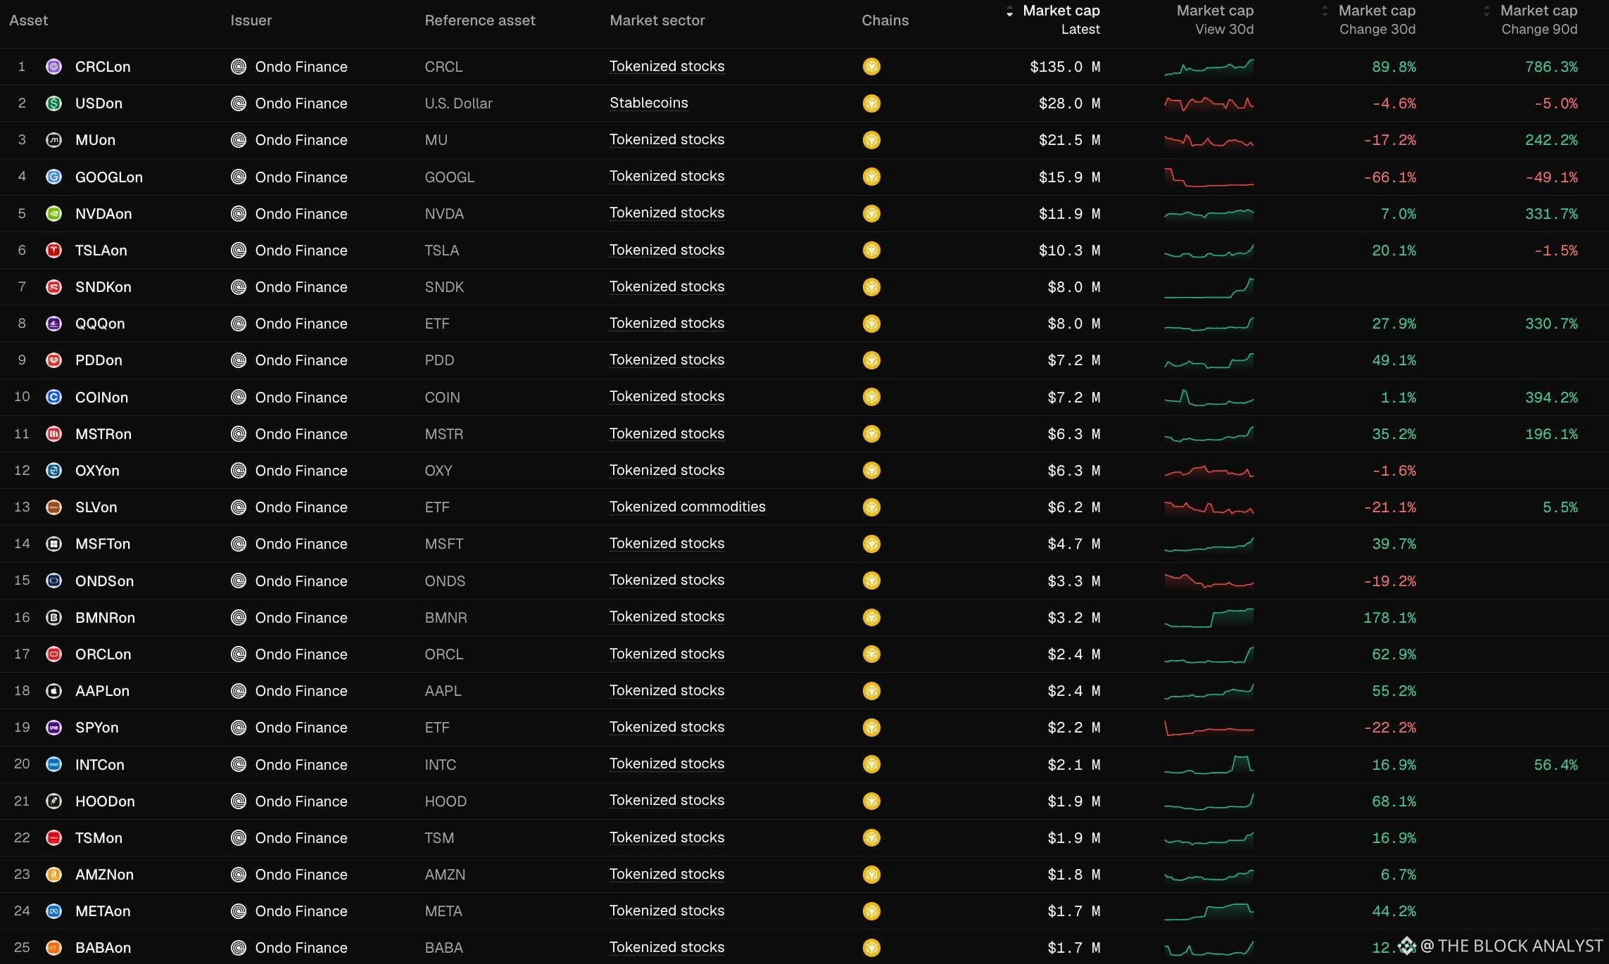
Task: Click the Issuer column header
Action: pyautogui.click(x=251, y=20)
